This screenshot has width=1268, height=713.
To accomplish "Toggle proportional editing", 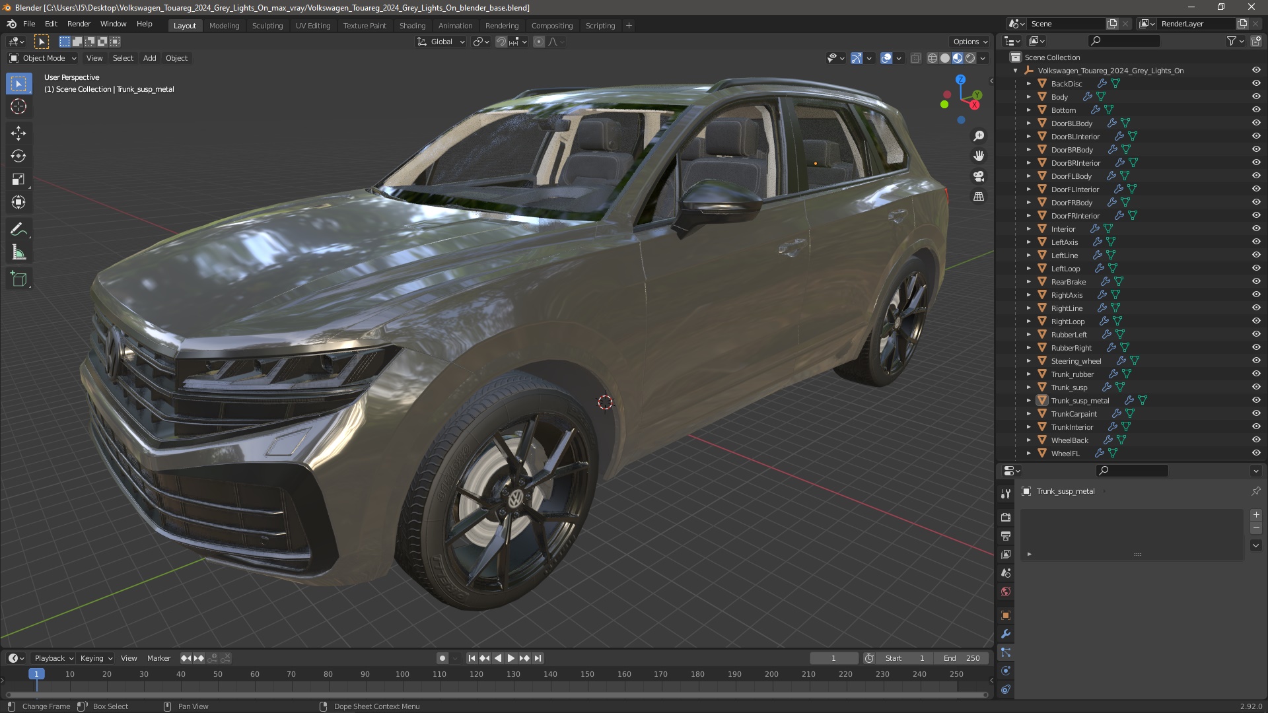I will coord(539,42).
